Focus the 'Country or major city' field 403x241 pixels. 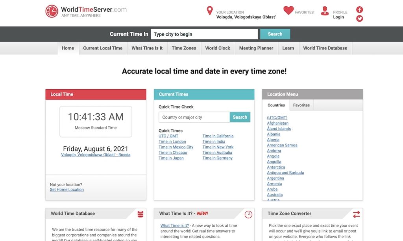pos(194,117)
